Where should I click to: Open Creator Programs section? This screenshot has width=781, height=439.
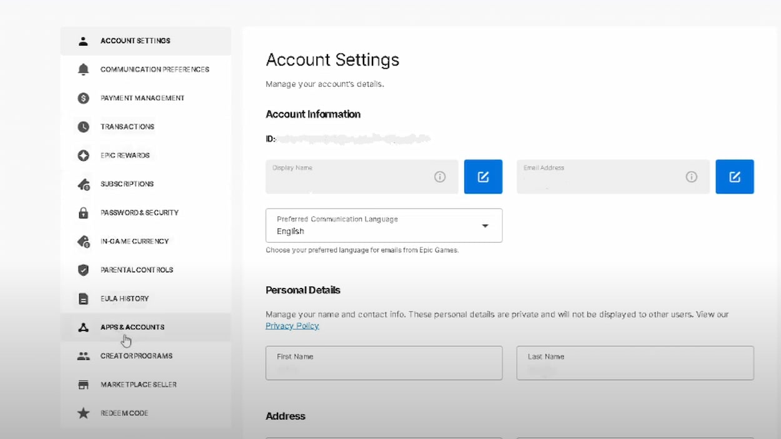[x=136, y=356]
